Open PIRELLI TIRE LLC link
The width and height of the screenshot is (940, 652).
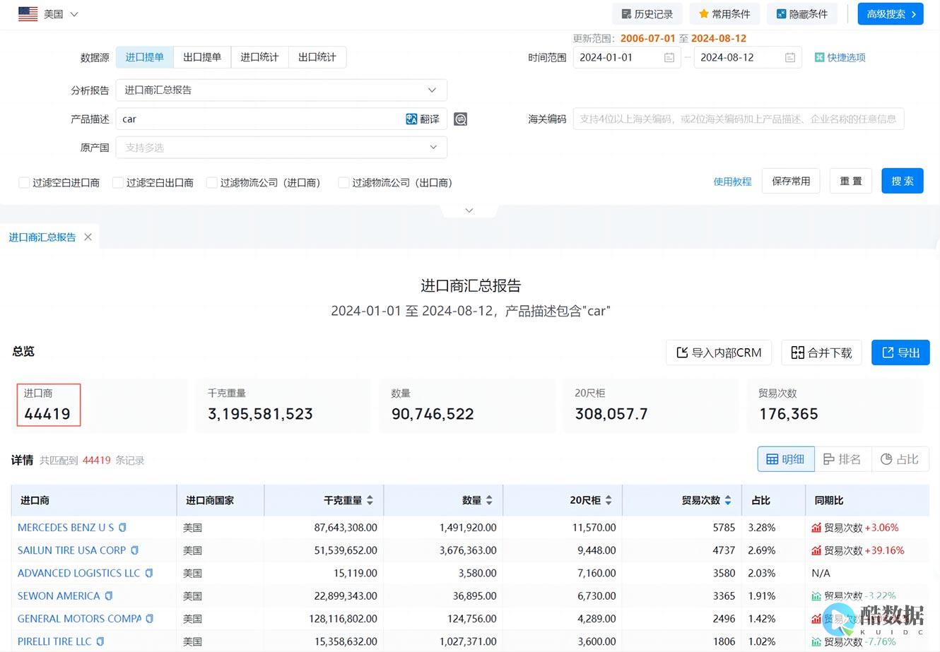(54, 641)
